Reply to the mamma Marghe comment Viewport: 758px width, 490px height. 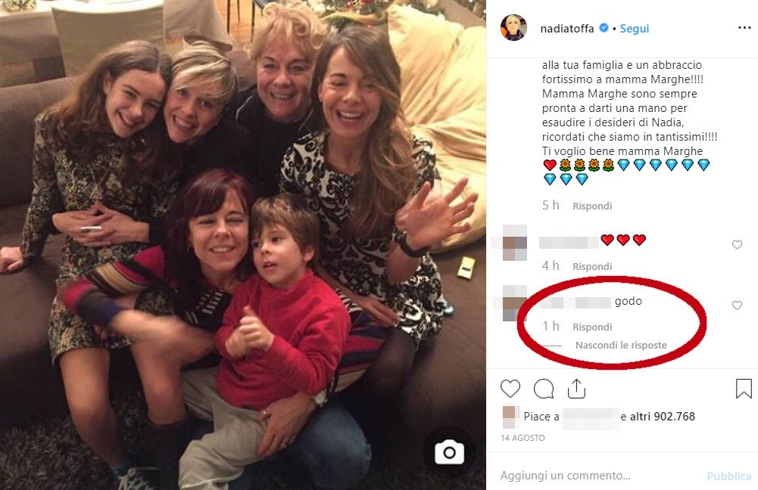(592, 206)
